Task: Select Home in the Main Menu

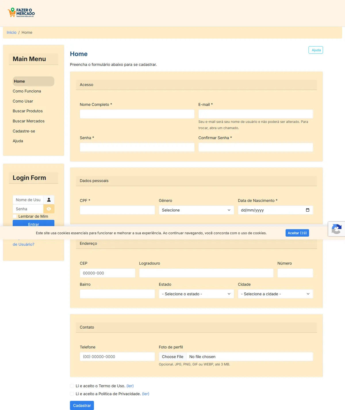Action: pyautogui.click(x=33, y=81)
